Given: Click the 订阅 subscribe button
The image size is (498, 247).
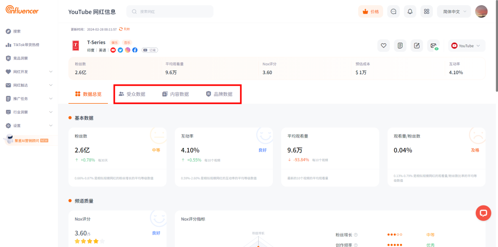Looking at the screenshot, I should pos(150,50).
